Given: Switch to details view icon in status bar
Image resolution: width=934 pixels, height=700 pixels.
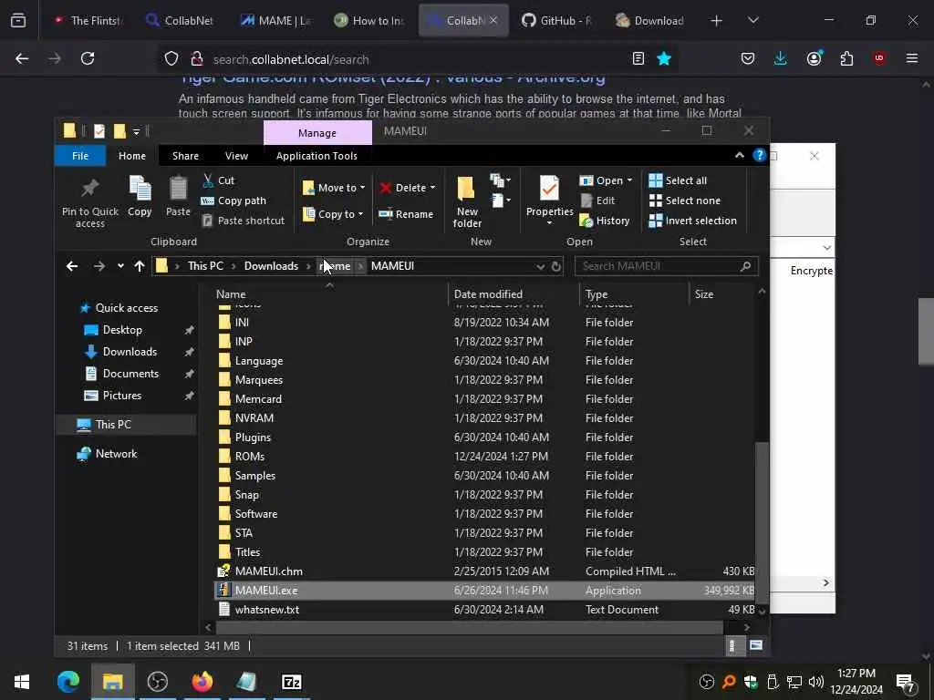Looking at the screenshot, I should click(732, 646).
